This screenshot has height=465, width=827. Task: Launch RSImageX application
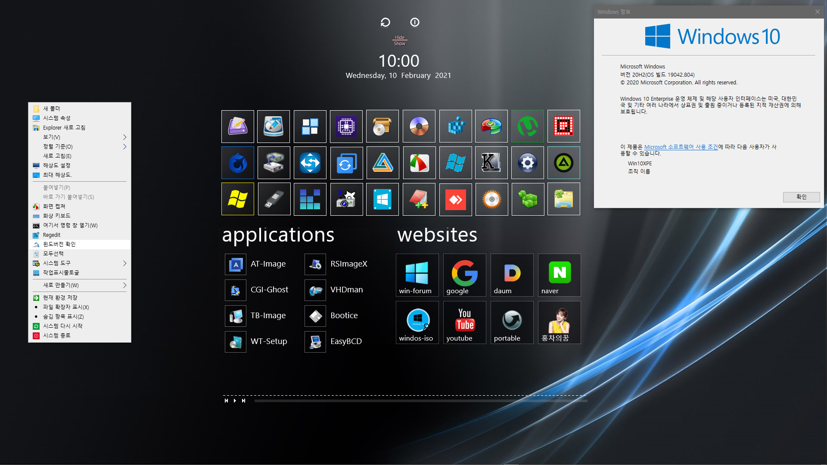(336, 264)
